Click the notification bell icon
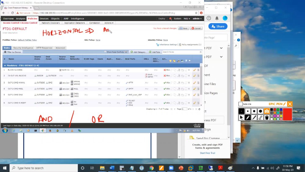Image resolution: width=305 pixels, height=172 pixels. pyautogui.click(x=217, y=18)
